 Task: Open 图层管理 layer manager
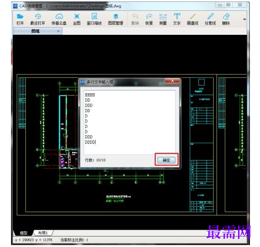coord(116,20)
